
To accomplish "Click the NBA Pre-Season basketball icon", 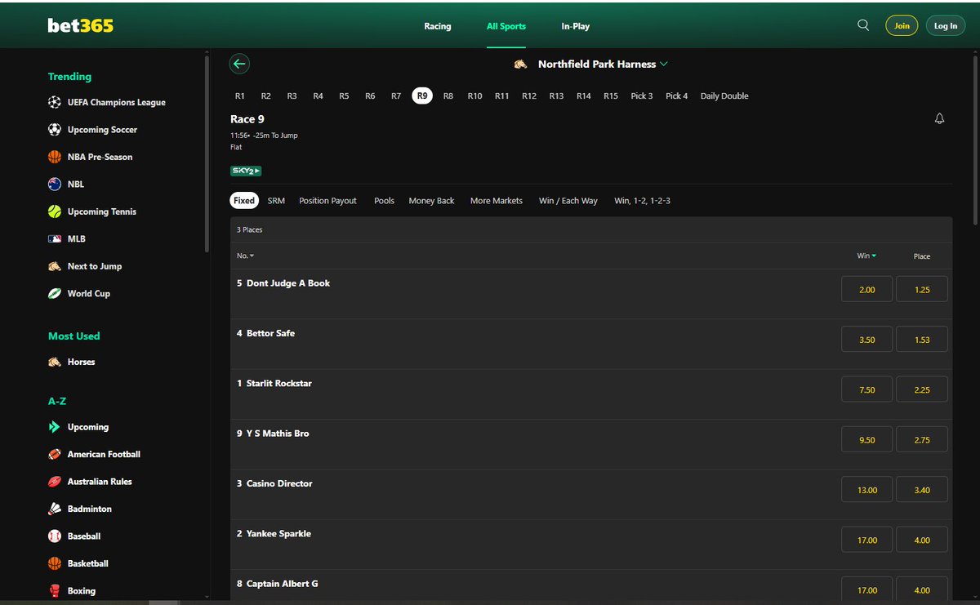I will [x=55, y=157].
